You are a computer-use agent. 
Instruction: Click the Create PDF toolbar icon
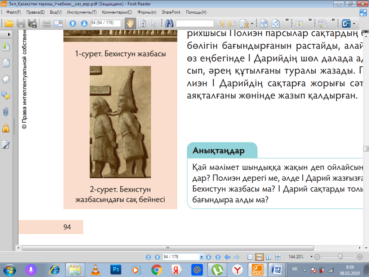point(322,23)
